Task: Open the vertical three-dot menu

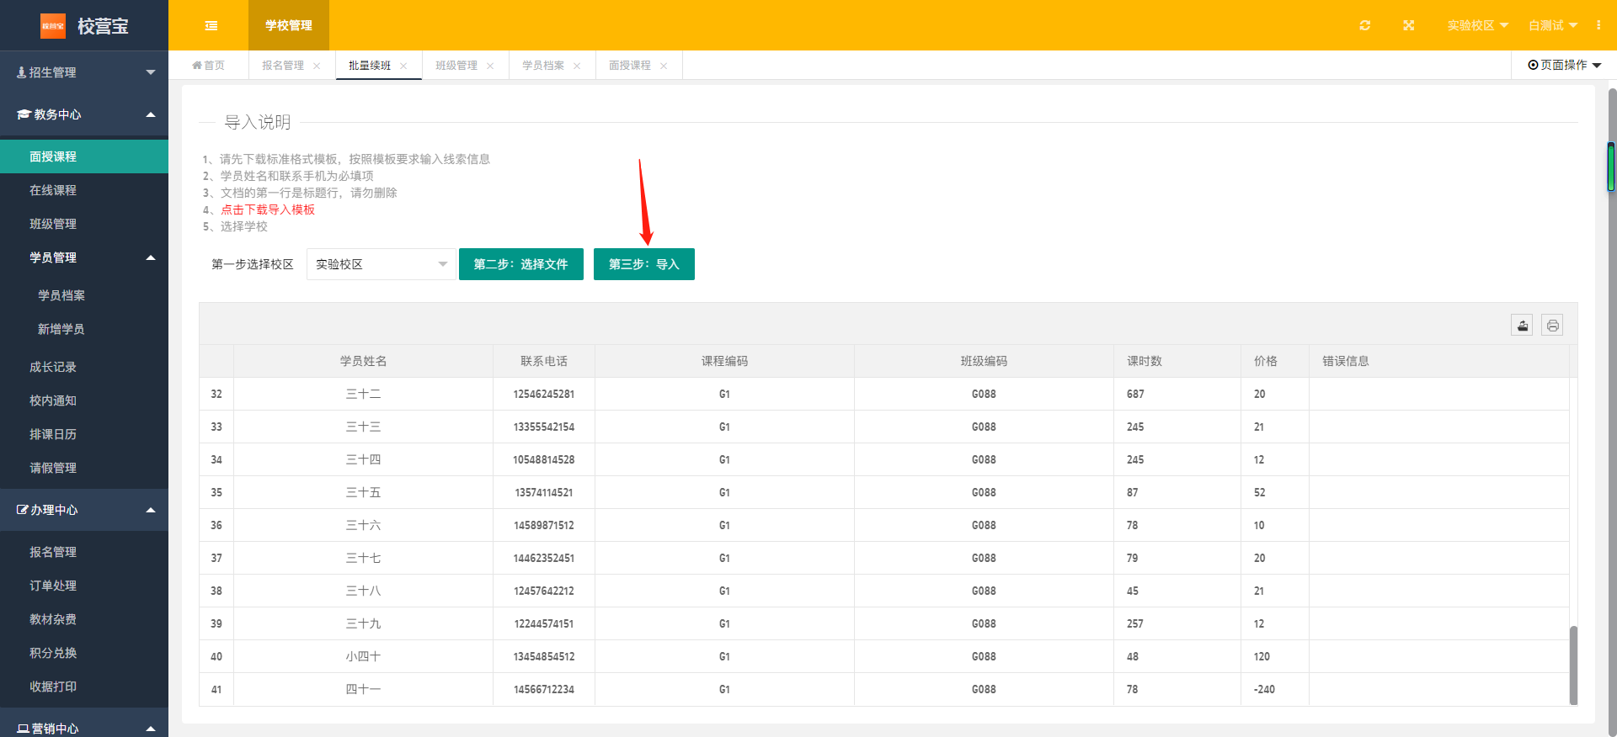Action: [1598, 25]
